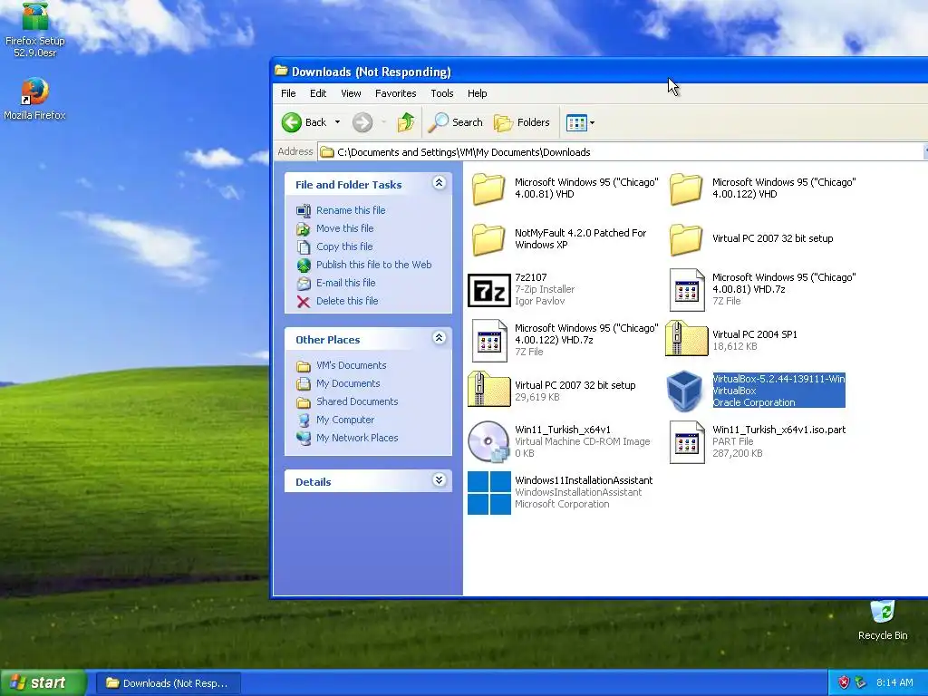Collapse the File and Folder Tasks panel
The width and height of the screenshot is (928, 696).
pos(439,183)
